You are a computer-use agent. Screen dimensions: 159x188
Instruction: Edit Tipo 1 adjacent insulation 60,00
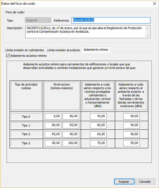pyautogui.click(x=98, y=125)
